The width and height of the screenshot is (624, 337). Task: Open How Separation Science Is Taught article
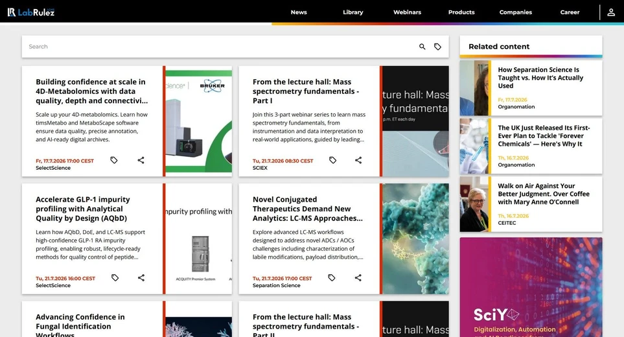(540, 78)
